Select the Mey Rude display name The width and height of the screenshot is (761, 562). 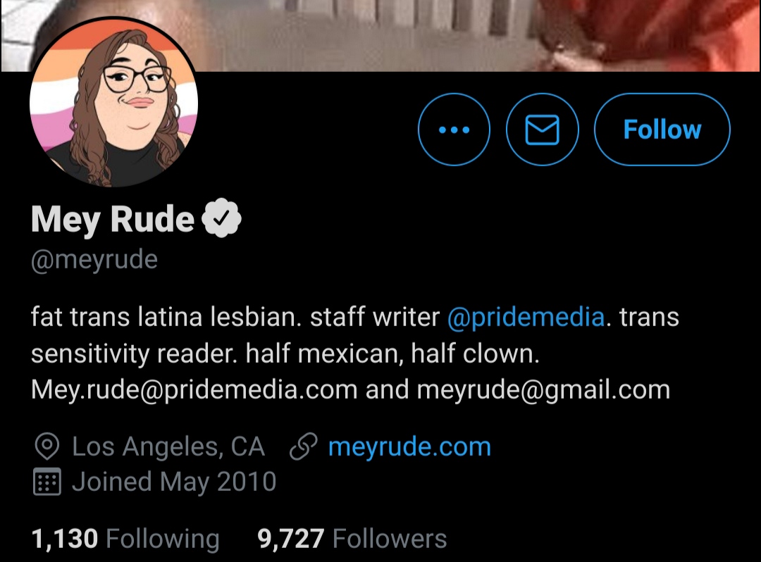coord(113,219)
